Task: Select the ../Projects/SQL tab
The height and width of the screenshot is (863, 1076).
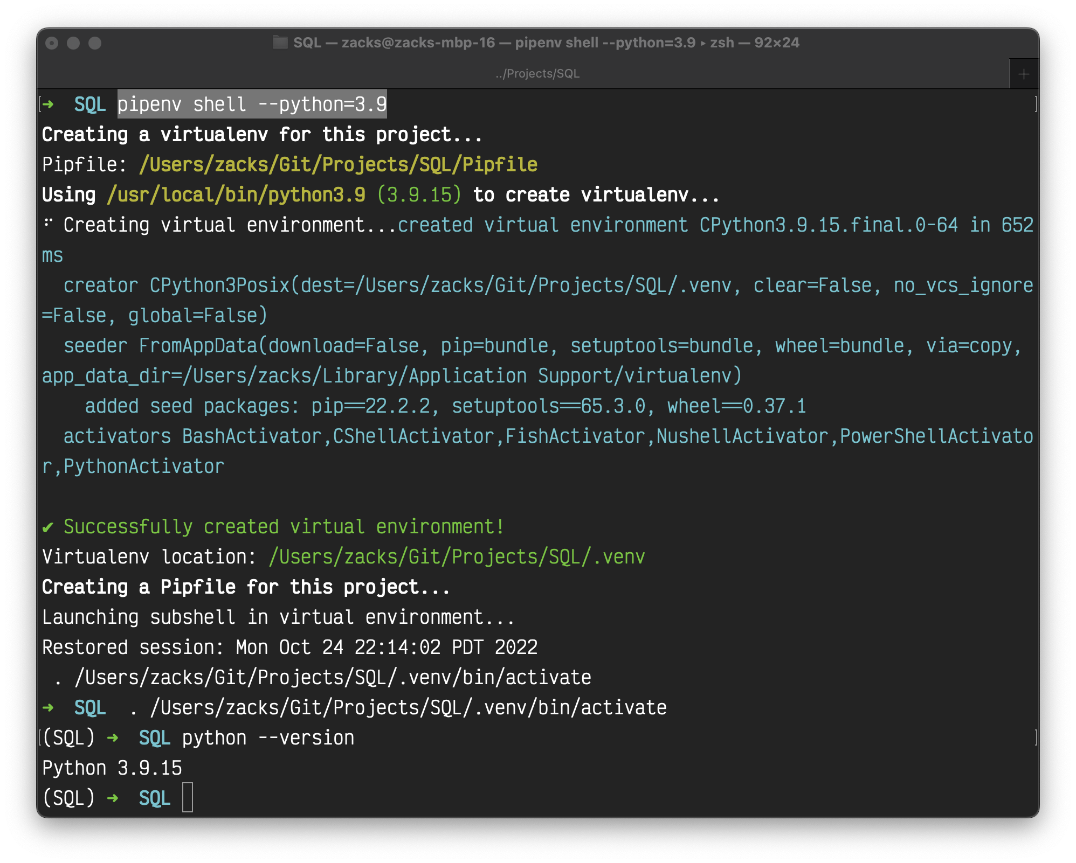Action: [x=537, y=74]
